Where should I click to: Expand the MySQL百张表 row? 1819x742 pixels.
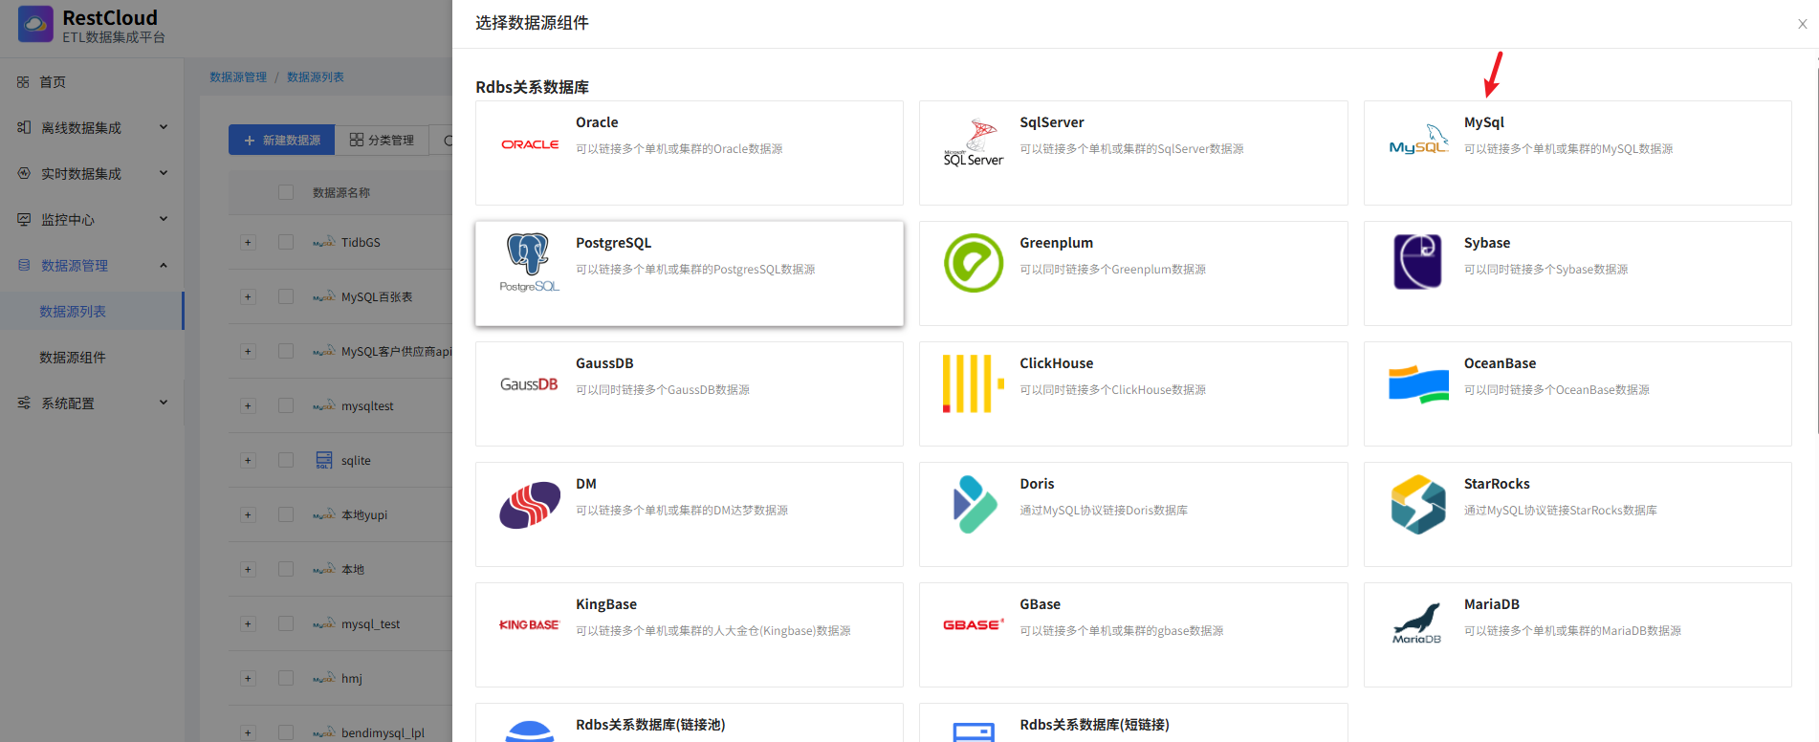pos(248,296)
